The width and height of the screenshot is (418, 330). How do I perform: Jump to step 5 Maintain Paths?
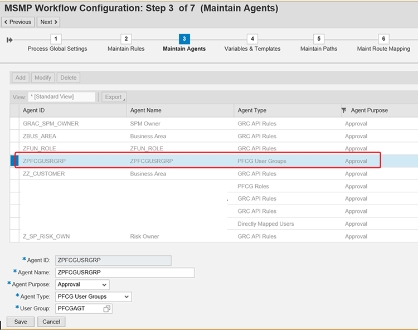click(x=318, y=39)
